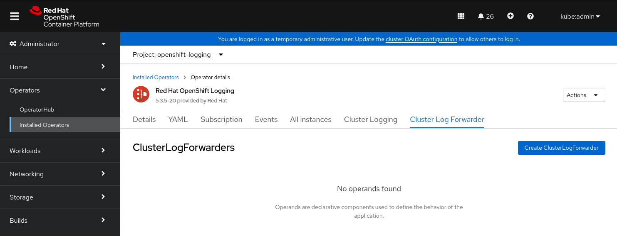Screen dimensions: 617x236
Task: Switch to the All instances tab
Action: click(311, 119)
